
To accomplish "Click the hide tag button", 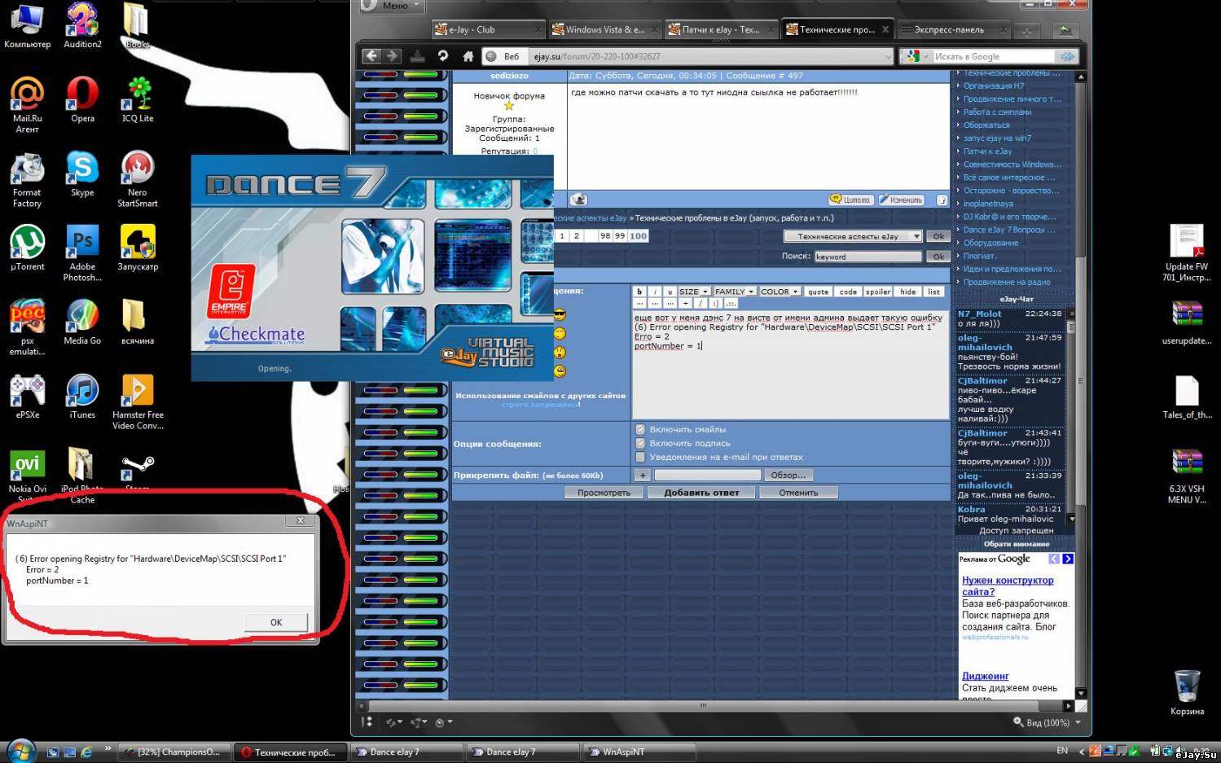I will click(x=908, y=292).
